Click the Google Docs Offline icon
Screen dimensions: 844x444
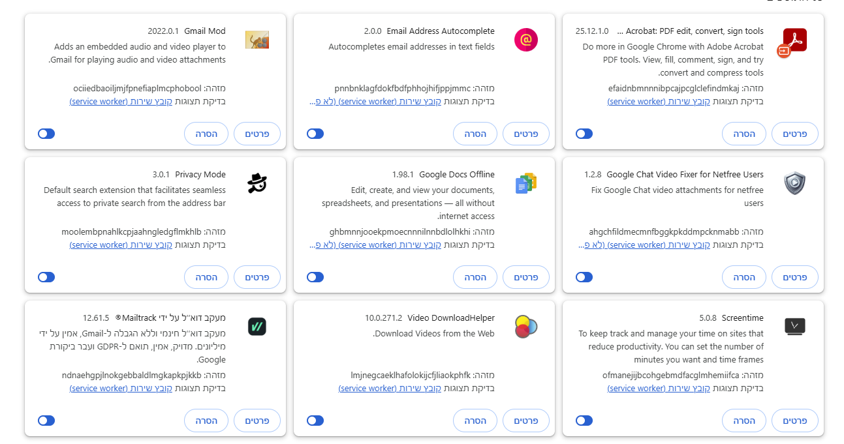[x=525, y=183]
